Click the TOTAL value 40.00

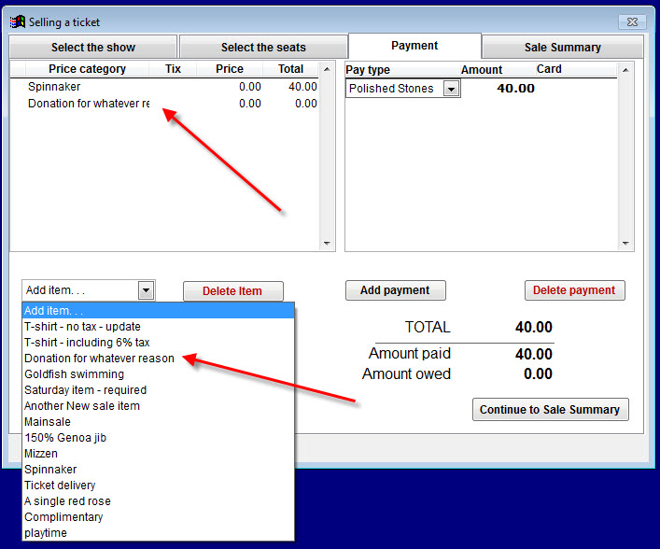(534, 327)
